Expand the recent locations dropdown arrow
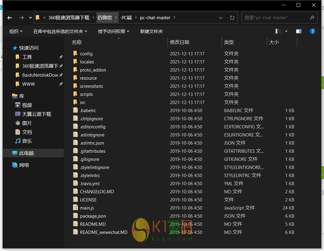This screenshot has width=324, height=251. [x=30, y=18]
